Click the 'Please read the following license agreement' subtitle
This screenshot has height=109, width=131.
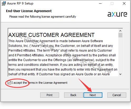[43, 17]
